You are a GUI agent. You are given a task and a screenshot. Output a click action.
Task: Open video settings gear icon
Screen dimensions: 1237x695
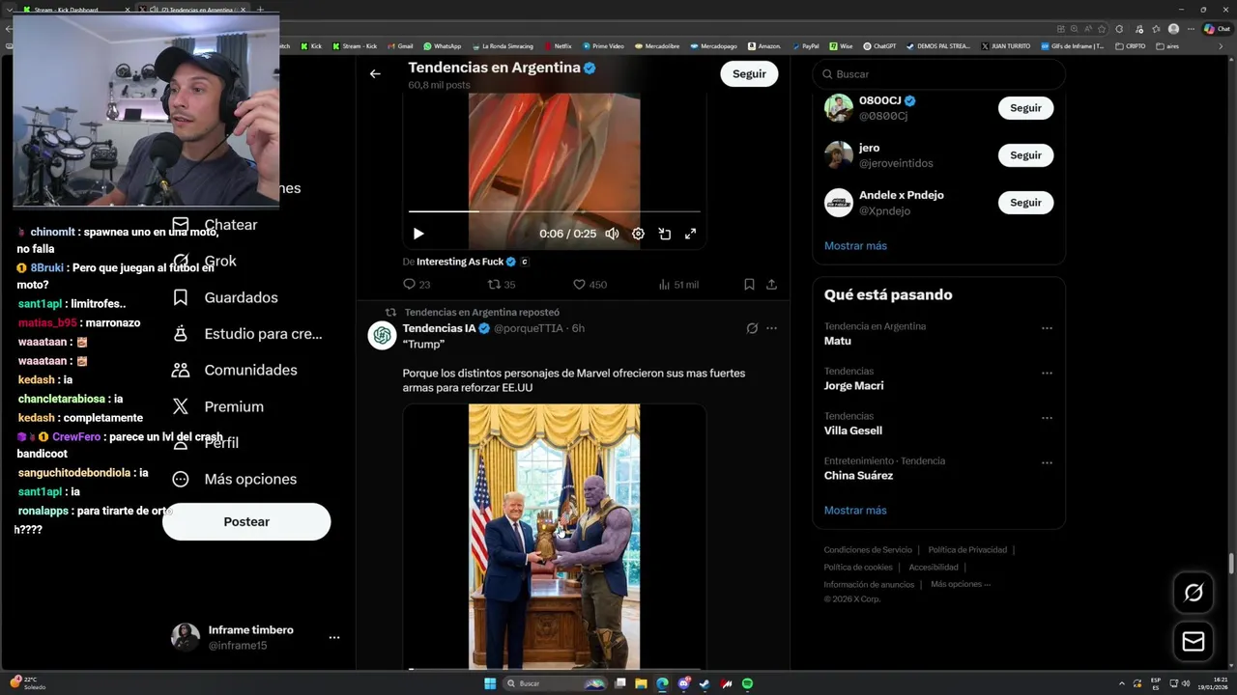638,234
